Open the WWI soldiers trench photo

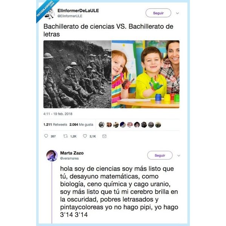[77, 74]
